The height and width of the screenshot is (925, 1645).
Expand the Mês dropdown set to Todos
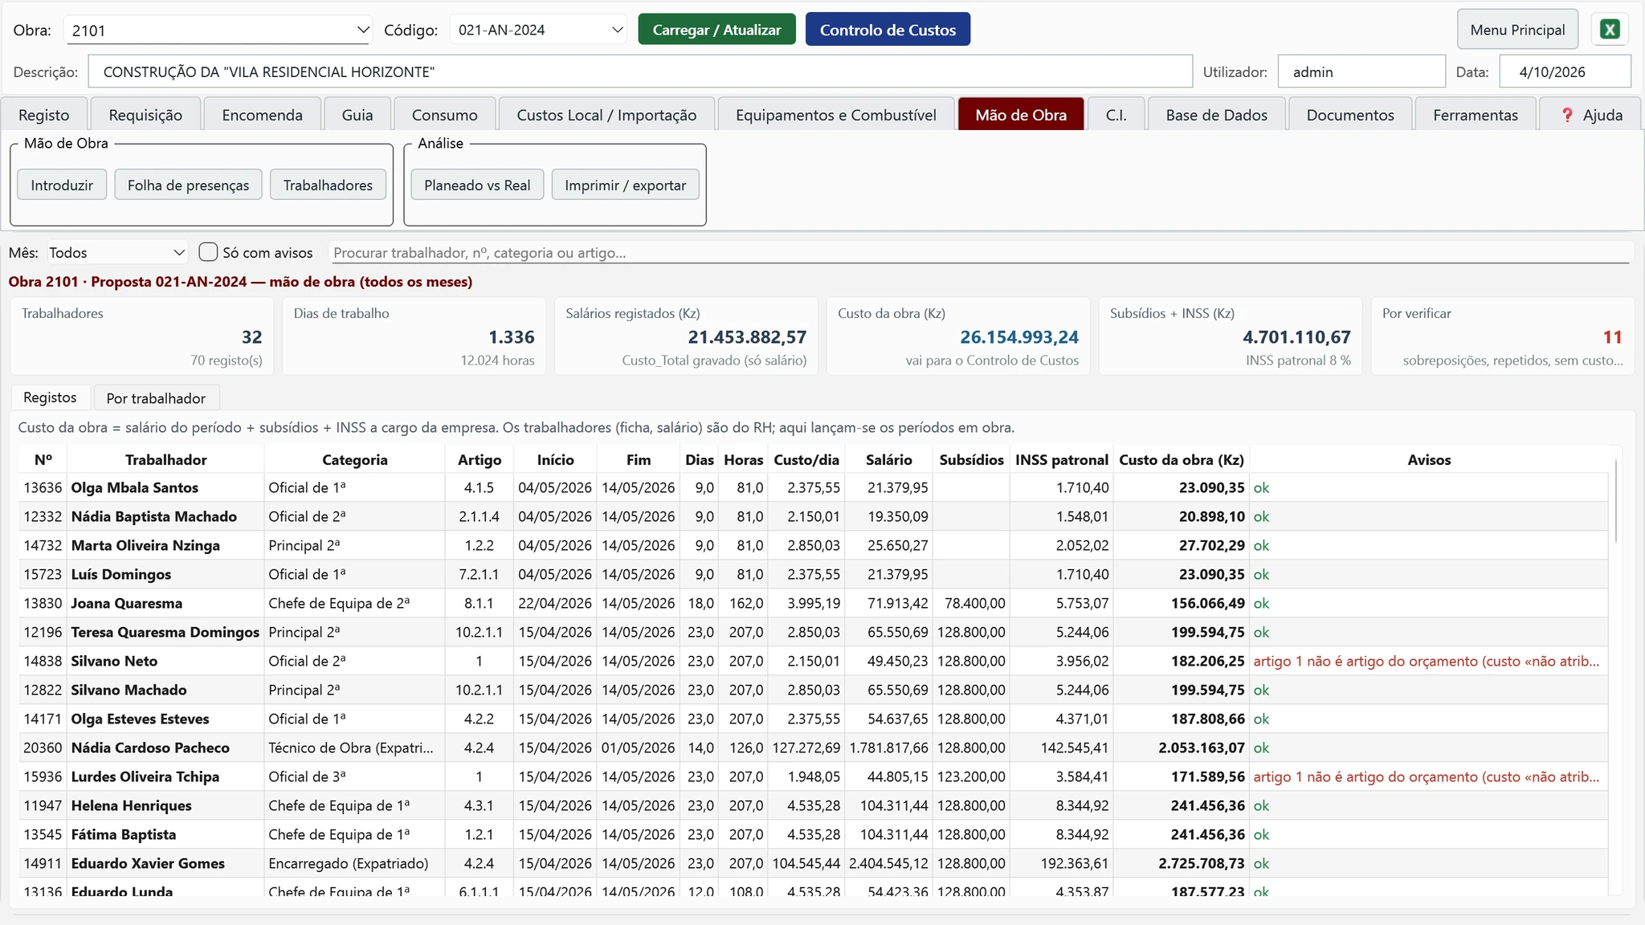(117, 252)
